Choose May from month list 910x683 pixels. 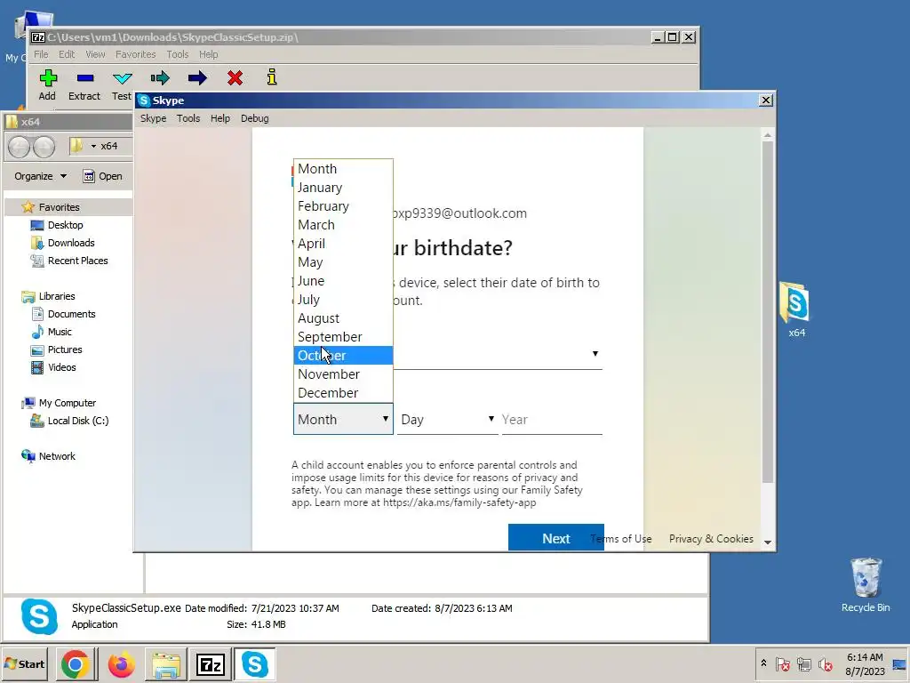tap(343, 262)
